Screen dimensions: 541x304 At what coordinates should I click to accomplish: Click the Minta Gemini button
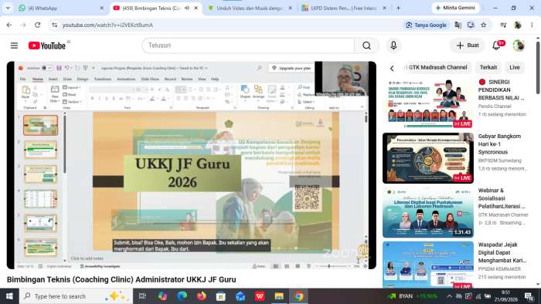(x=455, y=8)
